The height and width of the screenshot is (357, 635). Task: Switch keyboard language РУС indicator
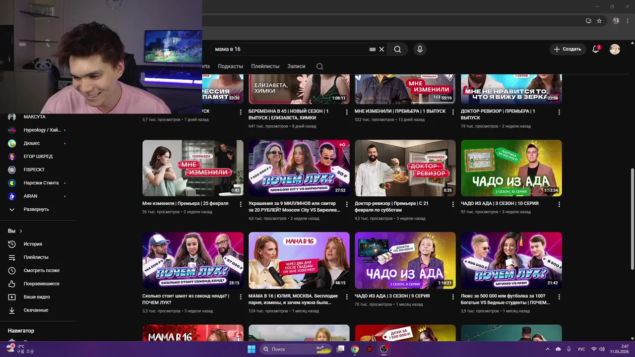tap(582, 349)
